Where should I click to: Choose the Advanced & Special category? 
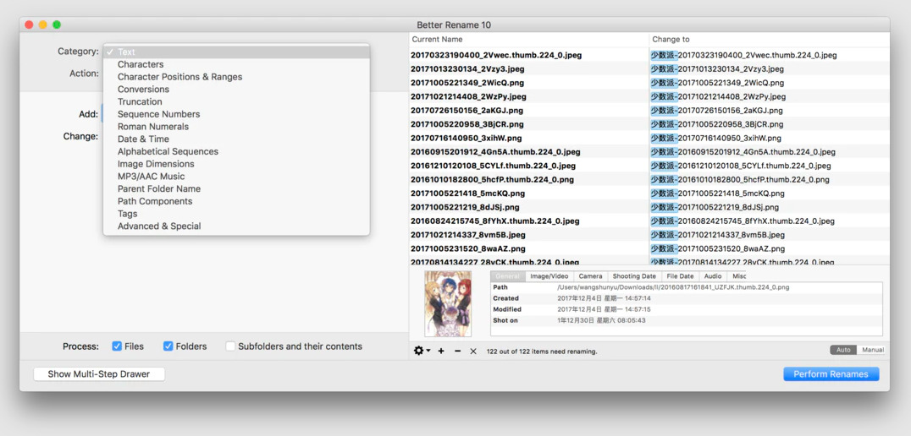point(236,226)
